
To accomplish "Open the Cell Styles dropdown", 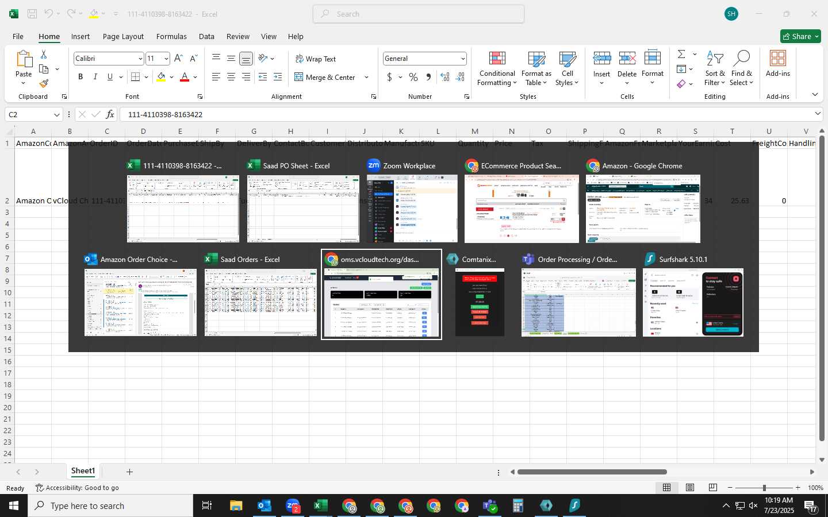I will coord(567,68).
